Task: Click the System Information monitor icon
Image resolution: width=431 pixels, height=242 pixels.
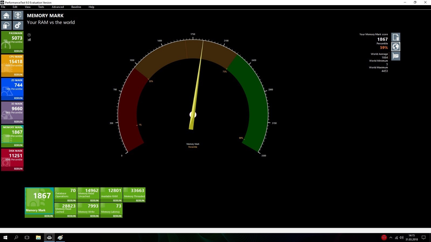Action: [18, 15]
